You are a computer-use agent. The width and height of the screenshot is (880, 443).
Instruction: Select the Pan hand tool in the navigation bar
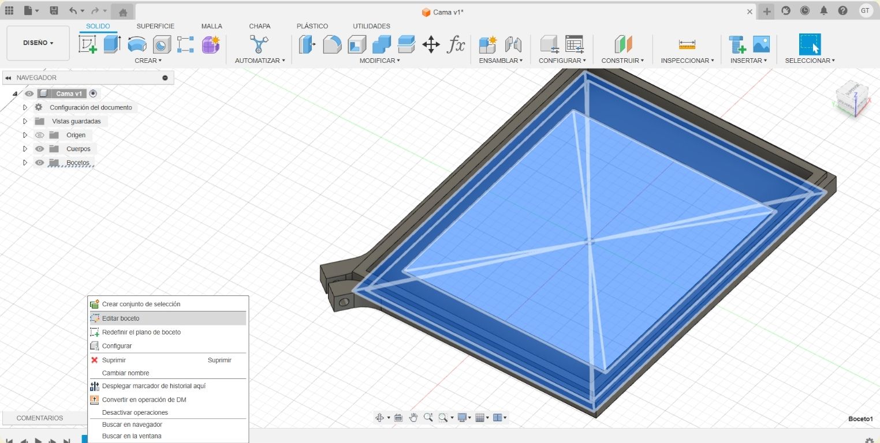pyautogui.click(x=413, y=418)
